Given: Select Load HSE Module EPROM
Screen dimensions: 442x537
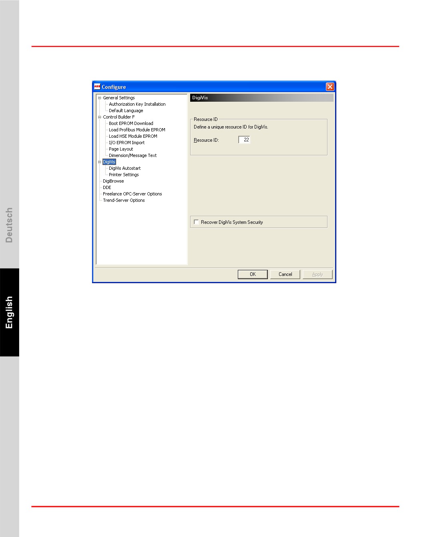Looking at the screenshot, I should pyautogui.click(x=133, y=136).
